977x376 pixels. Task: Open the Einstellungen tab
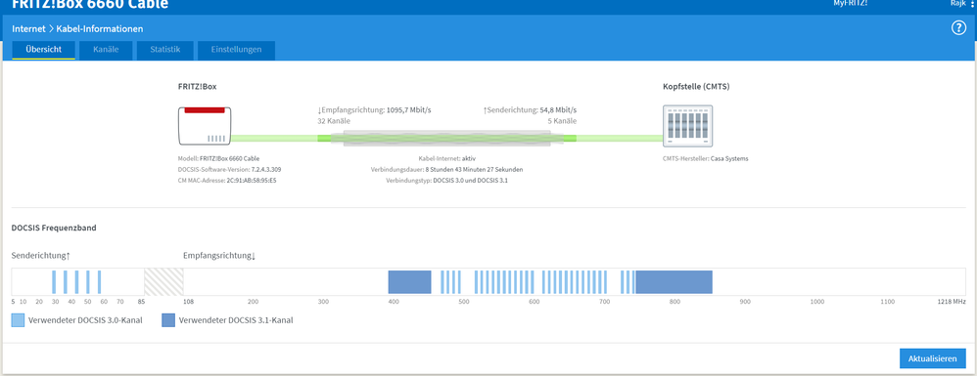point(236,50)
